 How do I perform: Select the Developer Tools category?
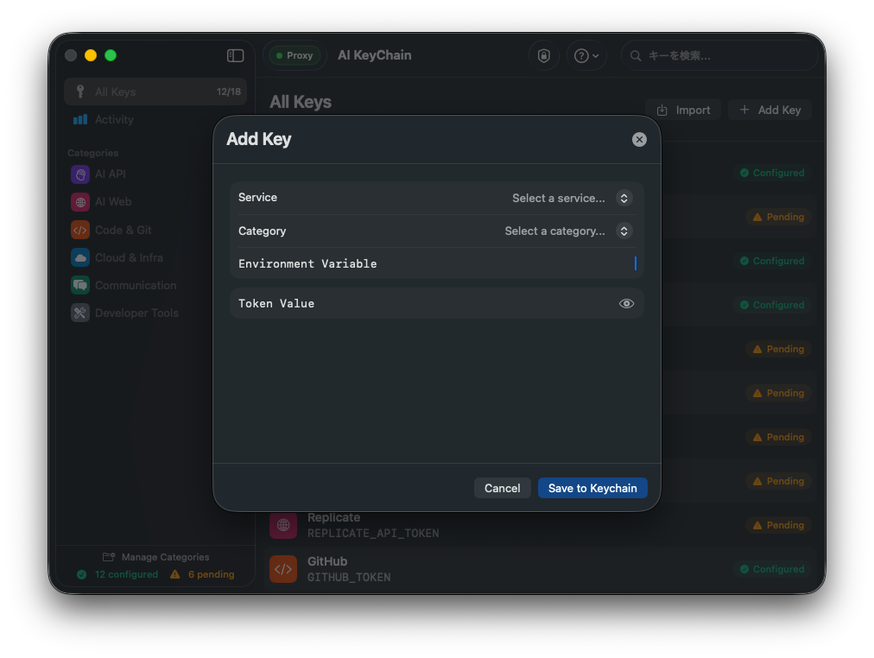coord(155,313)
